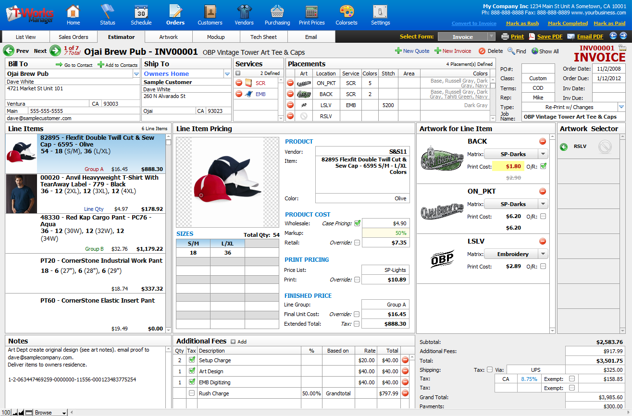
Task: Open ON_PKT Matrix SP-Darks dropdown
Action: (543, 204)
